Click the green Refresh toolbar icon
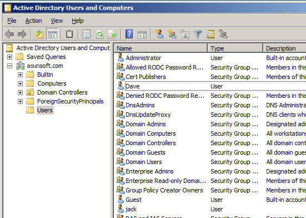The image size is (306, 218). pyautogui.click(x=100, y=34)
